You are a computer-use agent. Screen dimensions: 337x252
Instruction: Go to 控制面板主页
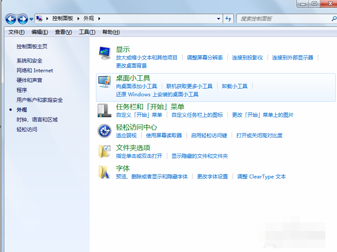[x=32, y=47]
